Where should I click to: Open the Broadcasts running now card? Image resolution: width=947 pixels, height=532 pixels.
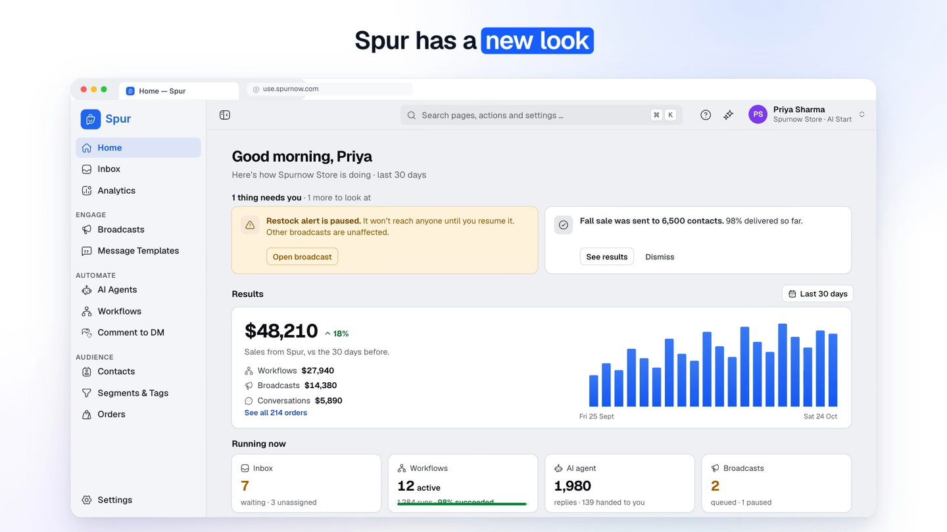pos(776,483)
